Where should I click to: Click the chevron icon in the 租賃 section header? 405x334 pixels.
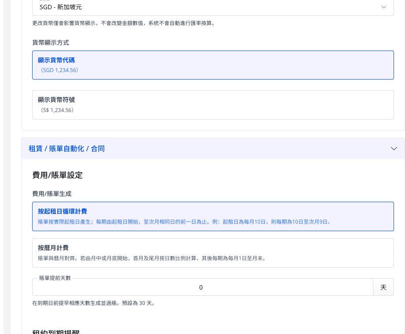tap(394, 149)
